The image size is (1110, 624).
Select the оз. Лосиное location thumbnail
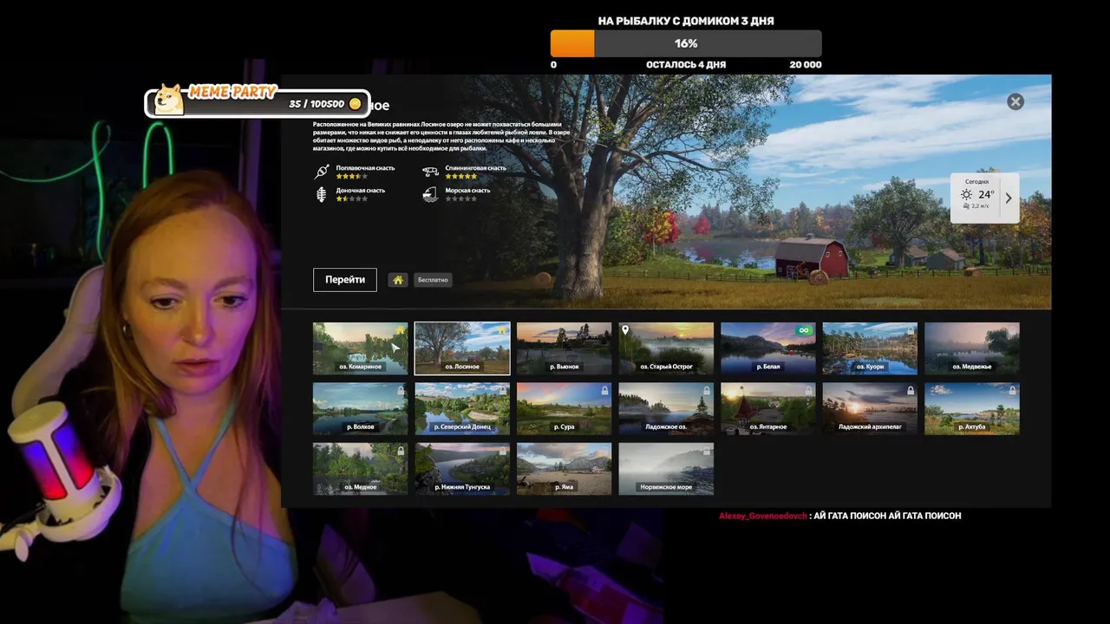[462, 348]
